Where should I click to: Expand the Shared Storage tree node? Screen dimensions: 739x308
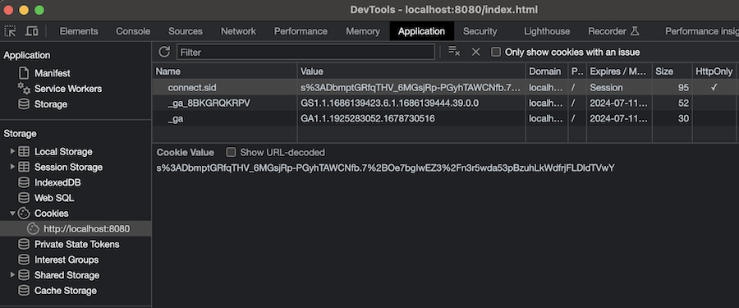click(12, 275)
